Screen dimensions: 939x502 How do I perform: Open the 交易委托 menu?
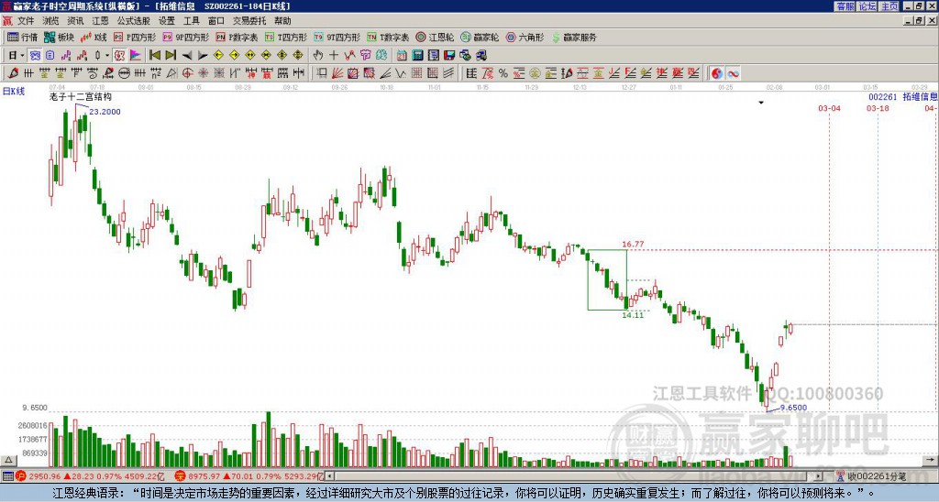pos(249,21)
